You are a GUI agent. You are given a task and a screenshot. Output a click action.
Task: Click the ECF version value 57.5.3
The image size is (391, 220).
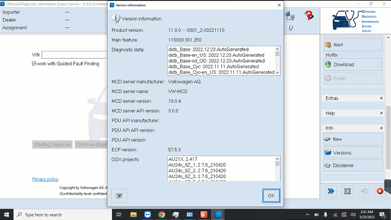[174, 150]
